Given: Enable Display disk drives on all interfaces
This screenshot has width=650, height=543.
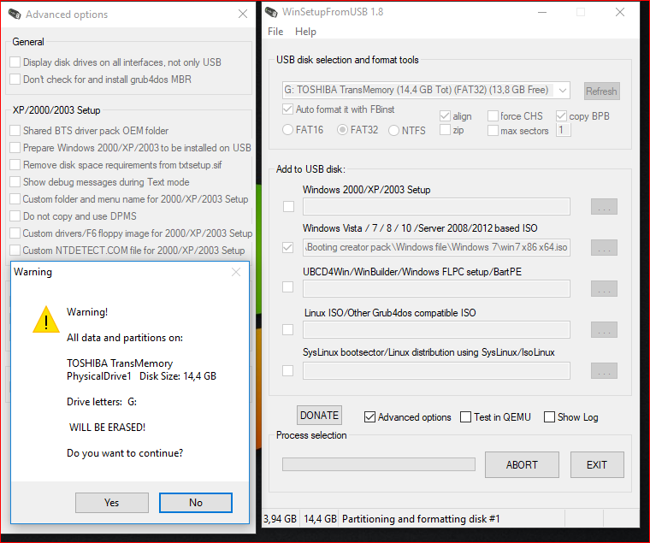Looking at the screenshot, I should (15, 62).
